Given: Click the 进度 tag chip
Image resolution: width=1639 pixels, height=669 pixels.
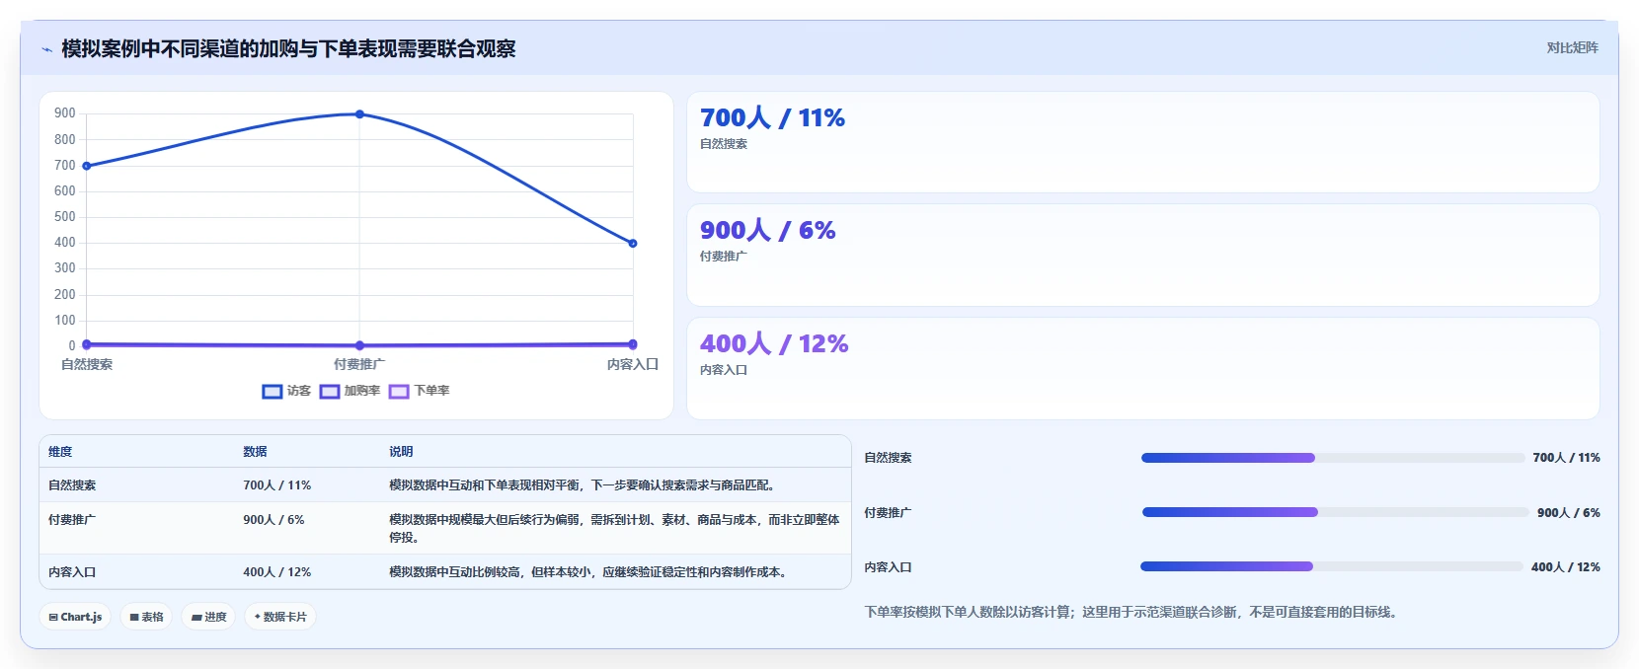Looking at the screenshot, I should [208, 617].
